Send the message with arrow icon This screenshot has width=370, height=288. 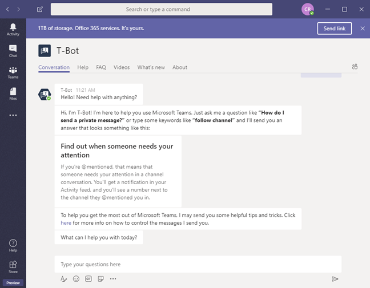(x=335, y=279)
